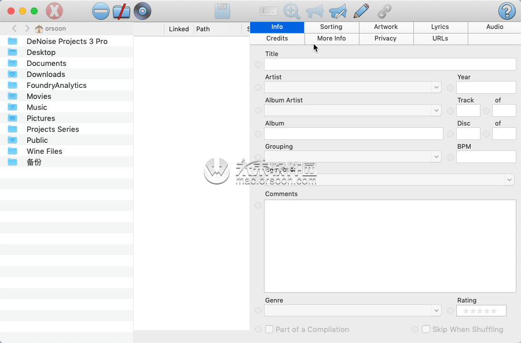The height and width of the screenshot is (343, 521).
Task: Open the Grouping dropdown arrow
Action: click(436, 157)
